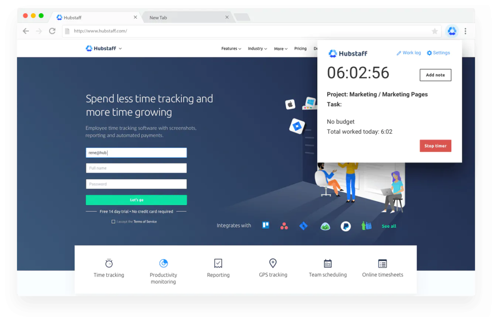The height and width of the screenshot is (322, 492).
Task: Open the Pricing menu item
Action: [300, 49]
